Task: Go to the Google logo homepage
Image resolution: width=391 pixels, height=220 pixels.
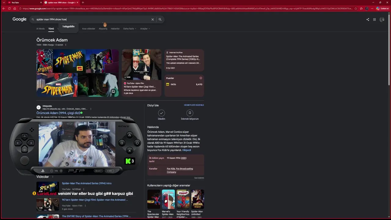Action: pyautogui.click(x=20, y=19)
